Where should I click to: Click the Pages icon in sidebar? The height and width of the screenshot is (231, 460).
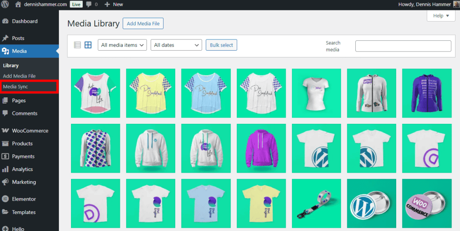click(5, 100)
